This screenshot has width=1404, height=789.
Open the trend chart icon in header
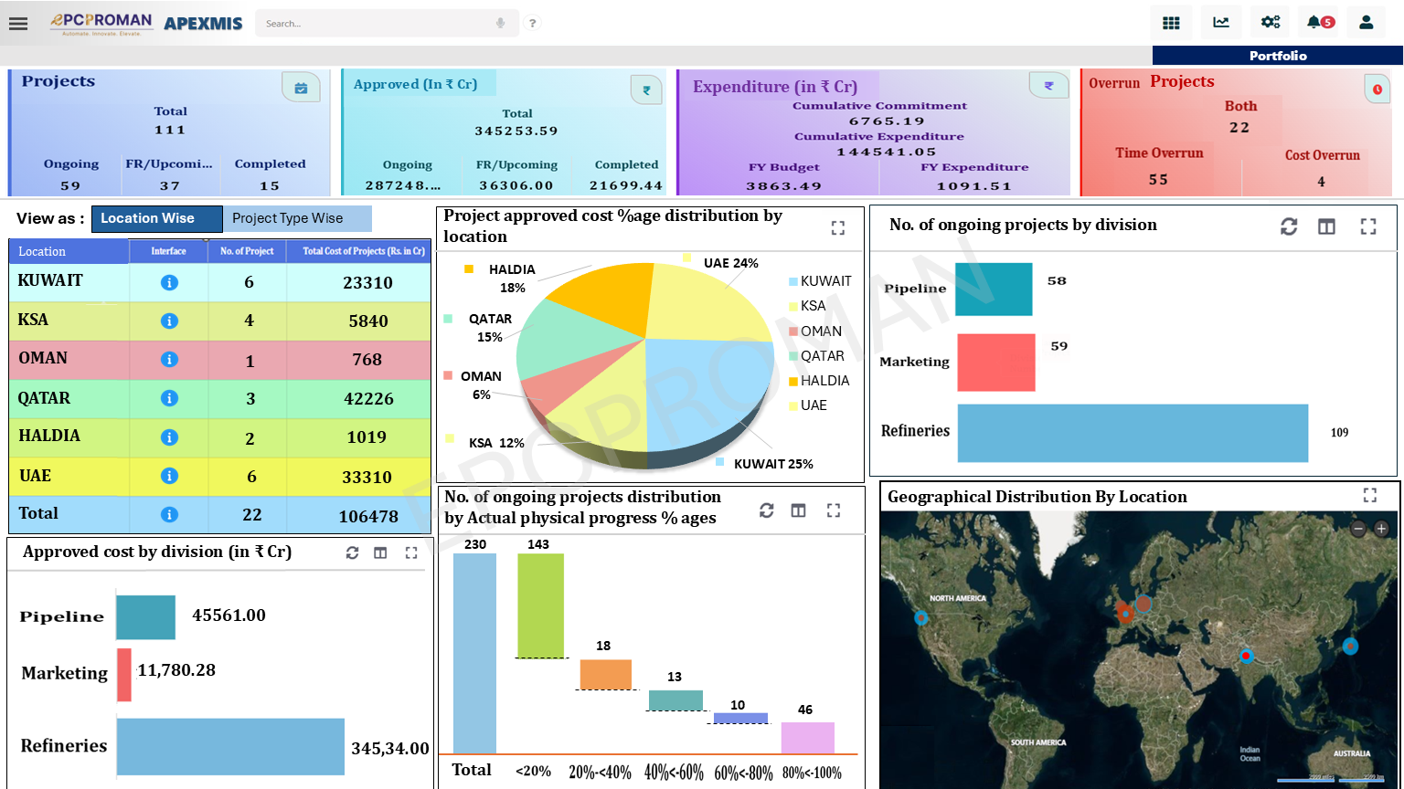click(1221, 23)
